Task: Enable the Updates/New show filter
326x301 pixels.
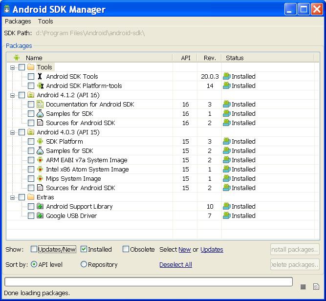Action: [x=34, y=249]
